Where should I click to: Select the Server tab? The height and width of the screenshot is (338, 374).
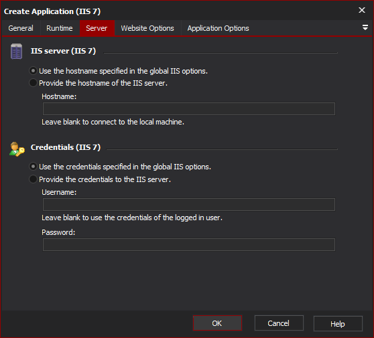coord(97,28)
